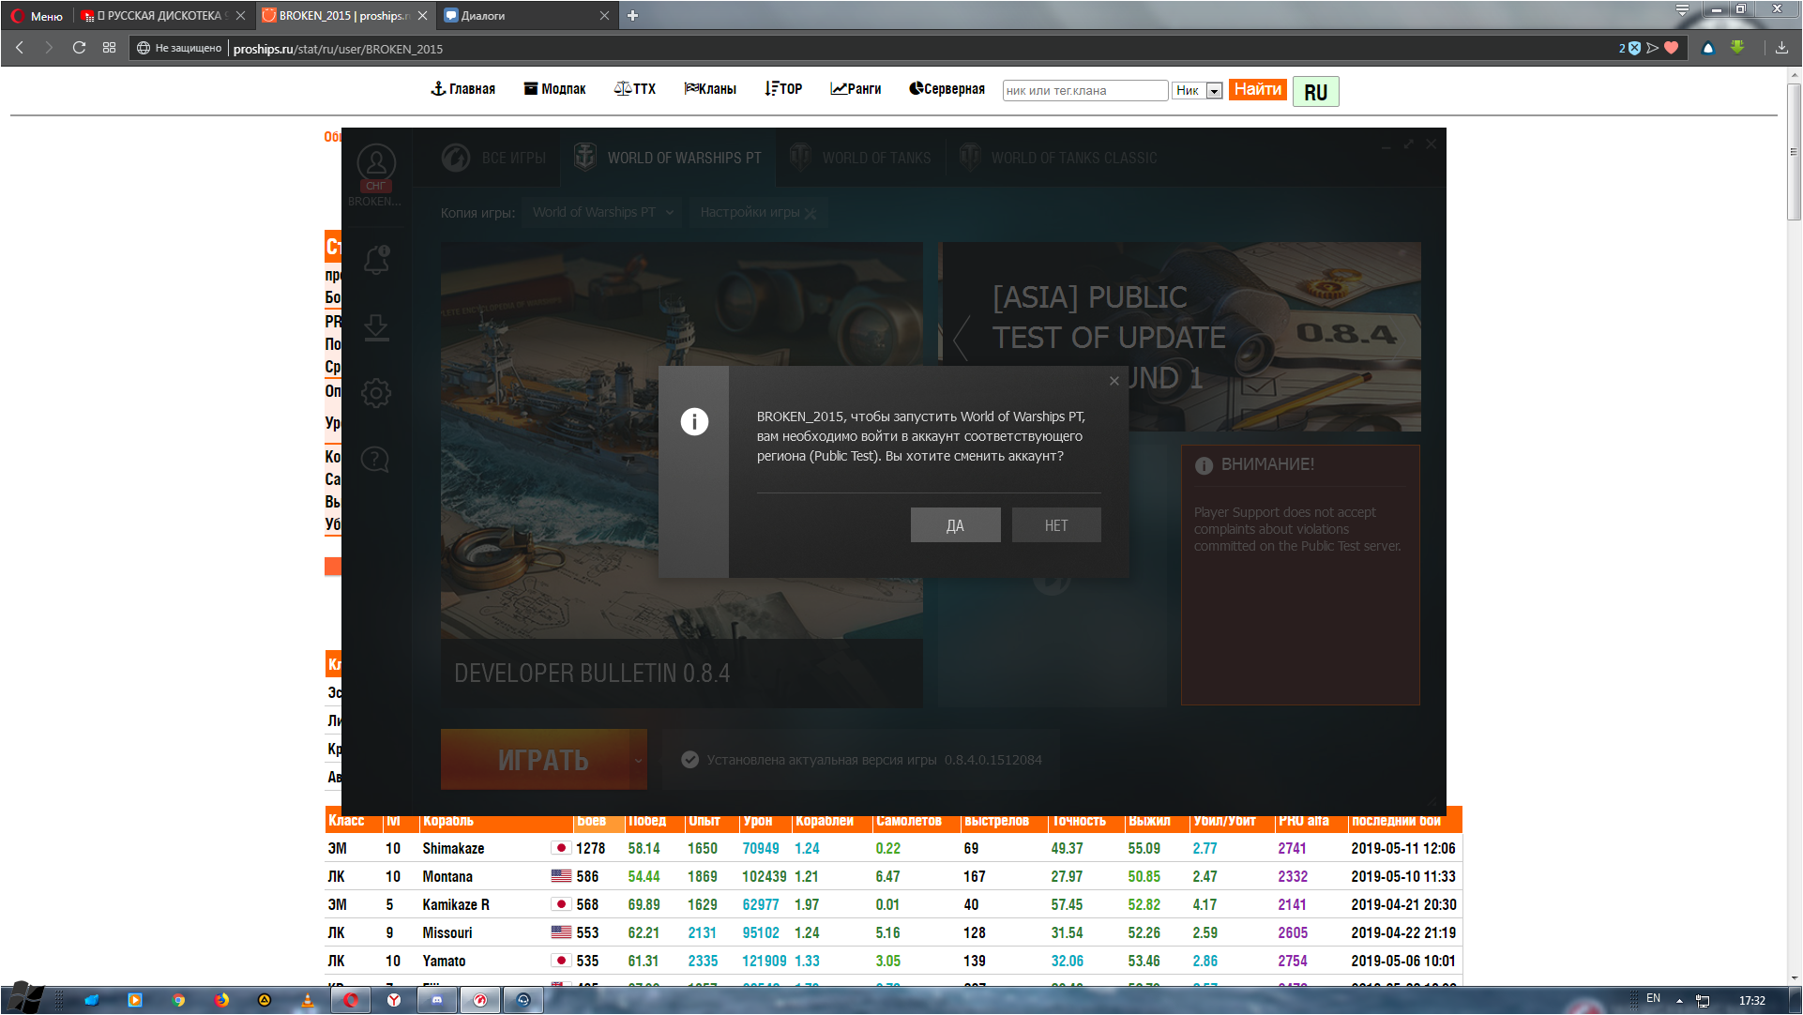This screenshot has width=1803, height=1015.
Task: Add page to bookmarks heart icon
Action: point(1672,48)
